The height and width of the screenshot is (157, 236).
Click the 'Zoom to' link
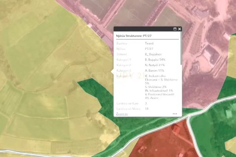coord(122,113)
